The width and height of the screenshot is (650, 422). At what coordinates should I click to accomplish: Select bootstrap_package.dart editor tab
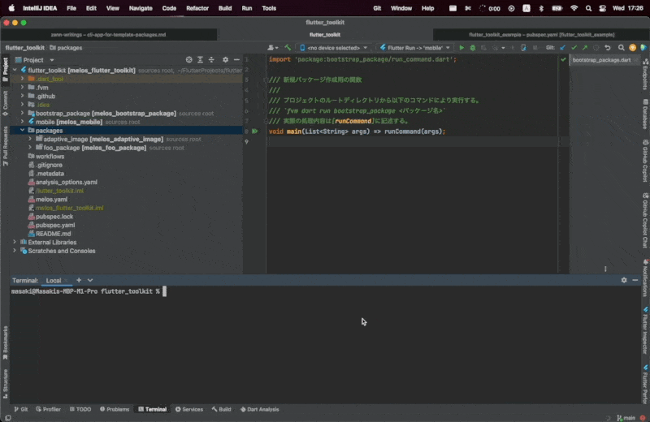(601, 60)
